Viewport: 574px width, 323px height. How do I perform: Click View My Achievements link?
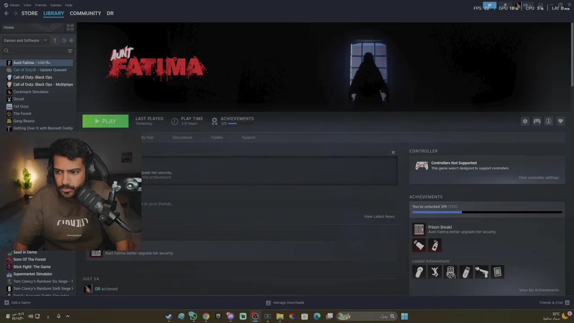539,290
